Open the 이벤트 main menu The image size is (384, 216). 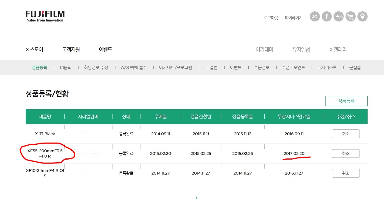105,50
